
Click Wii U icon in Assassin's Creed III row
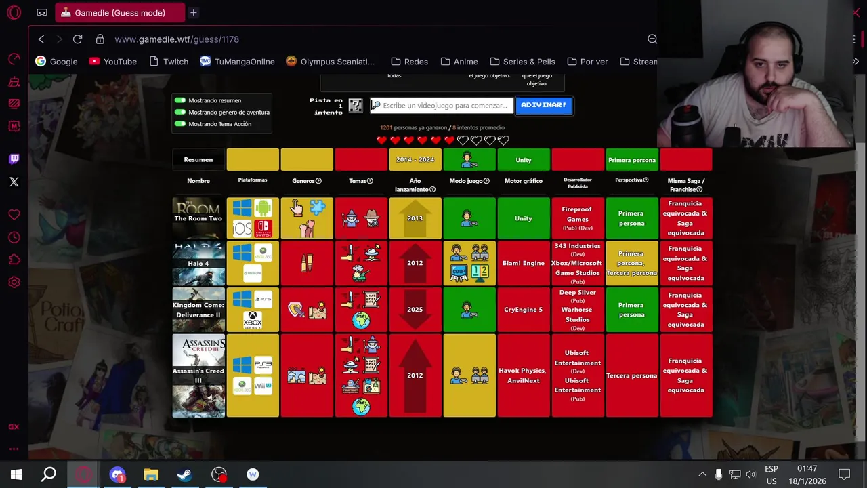263,386
